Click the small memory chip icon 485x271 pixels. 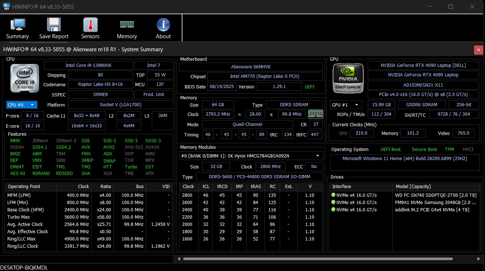315,114
